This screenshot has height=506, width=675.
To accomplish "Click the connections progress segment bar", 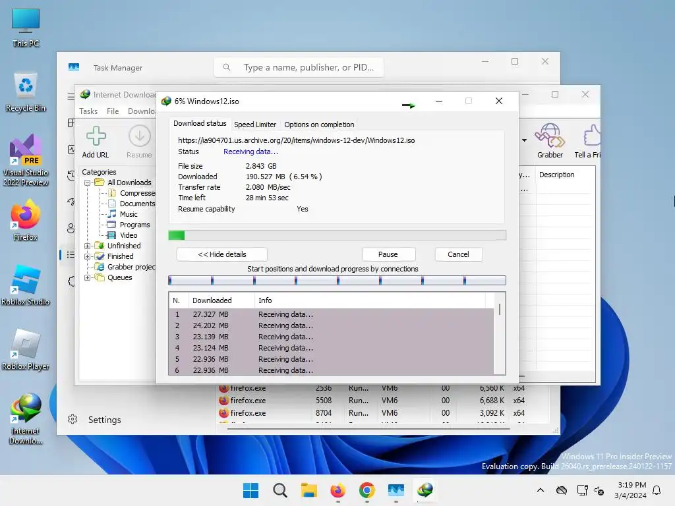I will [x=337, y=281].
